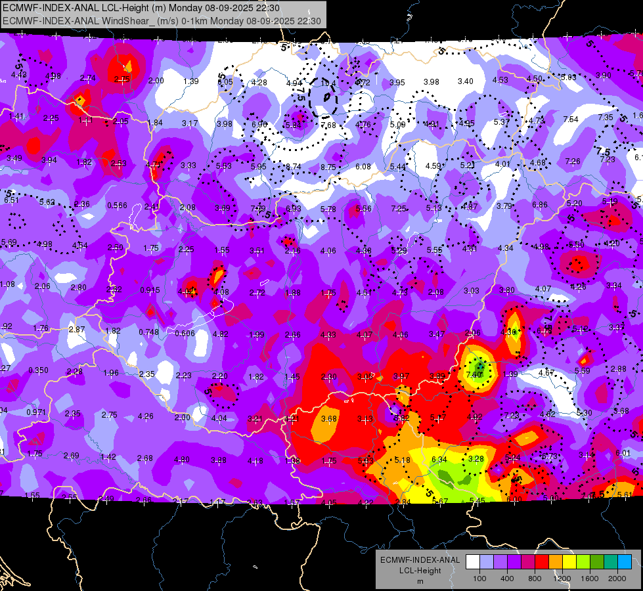Click the vivid violet legend swatch
This screenshot has width=643, height=591.
coord(514,561)
